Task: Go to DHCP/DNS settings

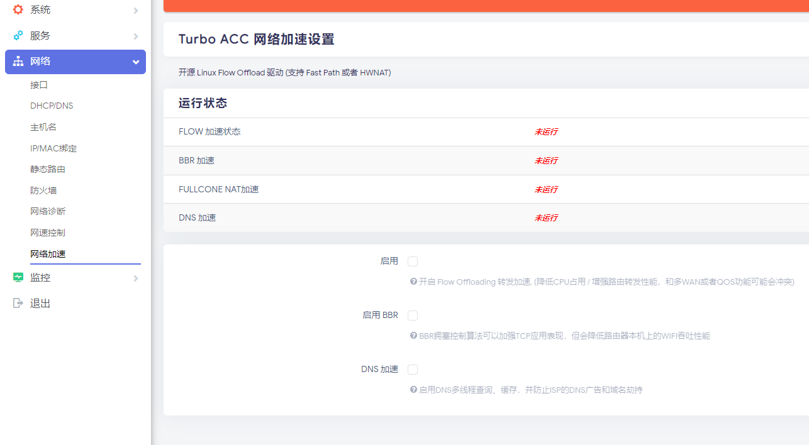Action: pyautogui.click(x=52, y=106)
